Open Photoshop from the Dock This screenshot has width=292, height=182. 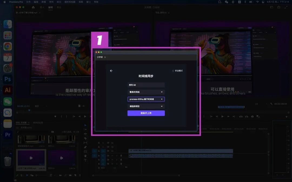8,79
